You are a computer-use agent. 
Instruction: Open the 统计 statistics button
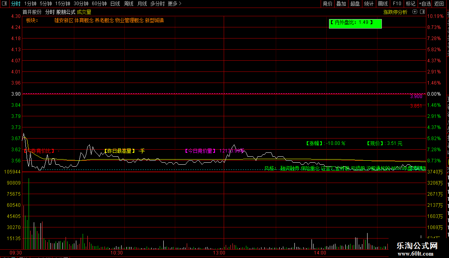point(369,4)
